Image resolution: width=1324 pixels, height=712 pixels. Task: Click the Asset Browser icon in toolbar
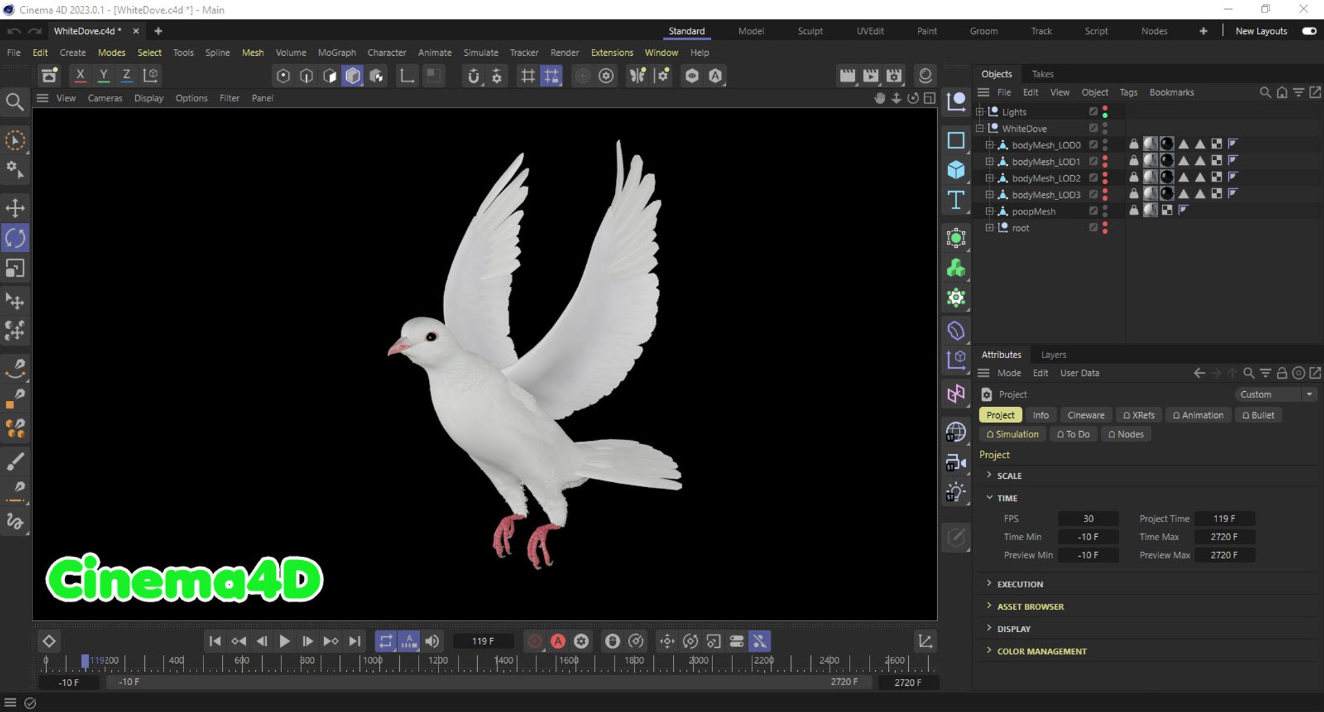pos(49,75)
